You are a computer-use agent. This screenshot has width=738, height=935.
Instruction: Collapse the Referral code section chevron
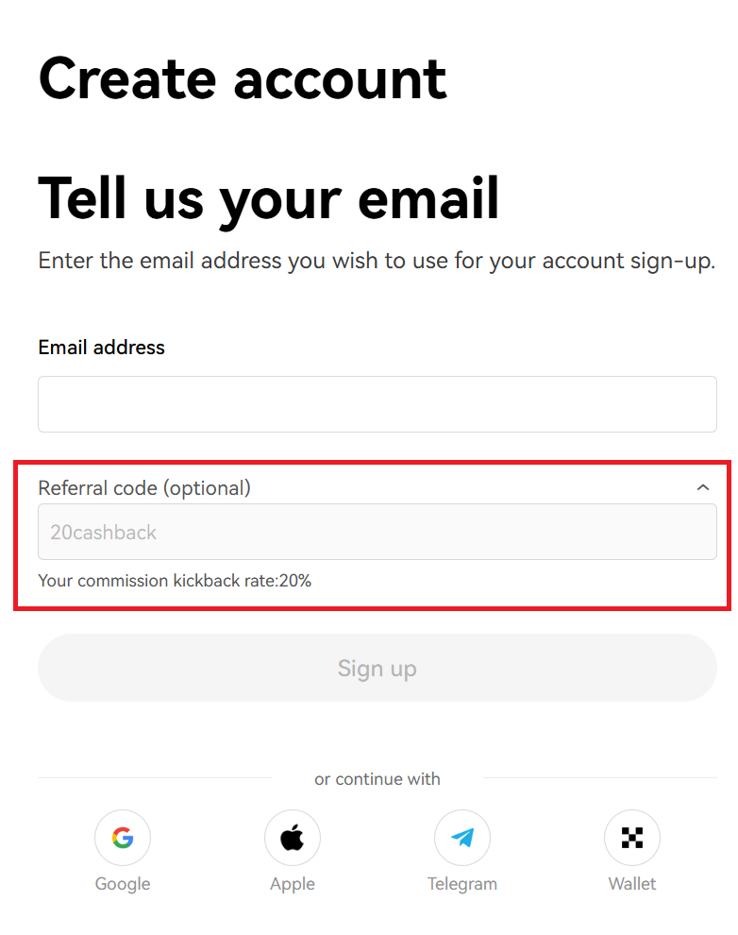click(702, 487)
